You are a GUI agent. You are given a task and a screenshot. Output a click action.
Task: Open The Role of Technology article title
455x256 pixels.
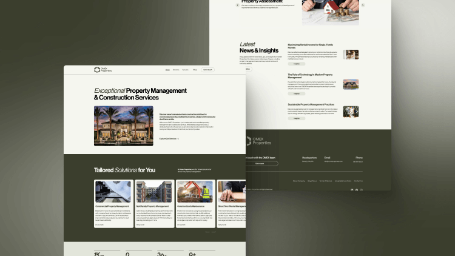310,76
